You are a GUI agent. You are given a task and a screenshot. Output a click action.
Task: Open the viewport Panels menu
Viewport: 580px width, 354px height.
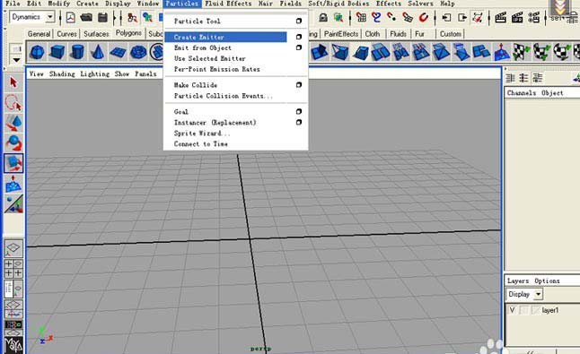pos(145,73)
